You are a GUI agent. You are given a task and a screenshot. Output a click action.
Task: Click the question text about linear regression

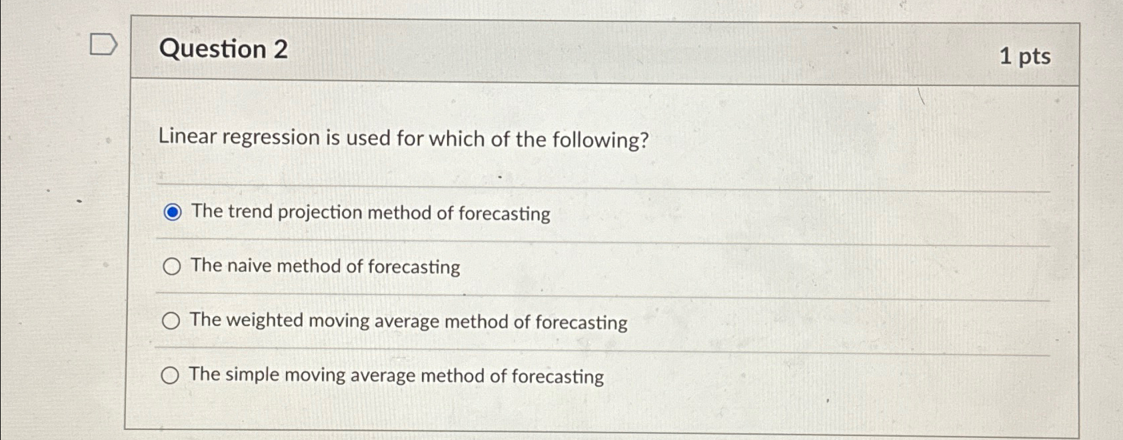(403, 139)
